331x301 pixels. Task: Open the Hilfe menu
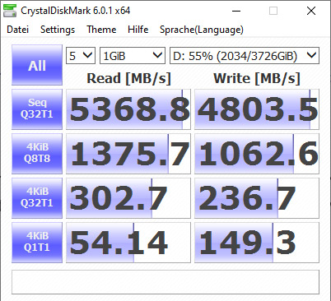coord(138,30)
